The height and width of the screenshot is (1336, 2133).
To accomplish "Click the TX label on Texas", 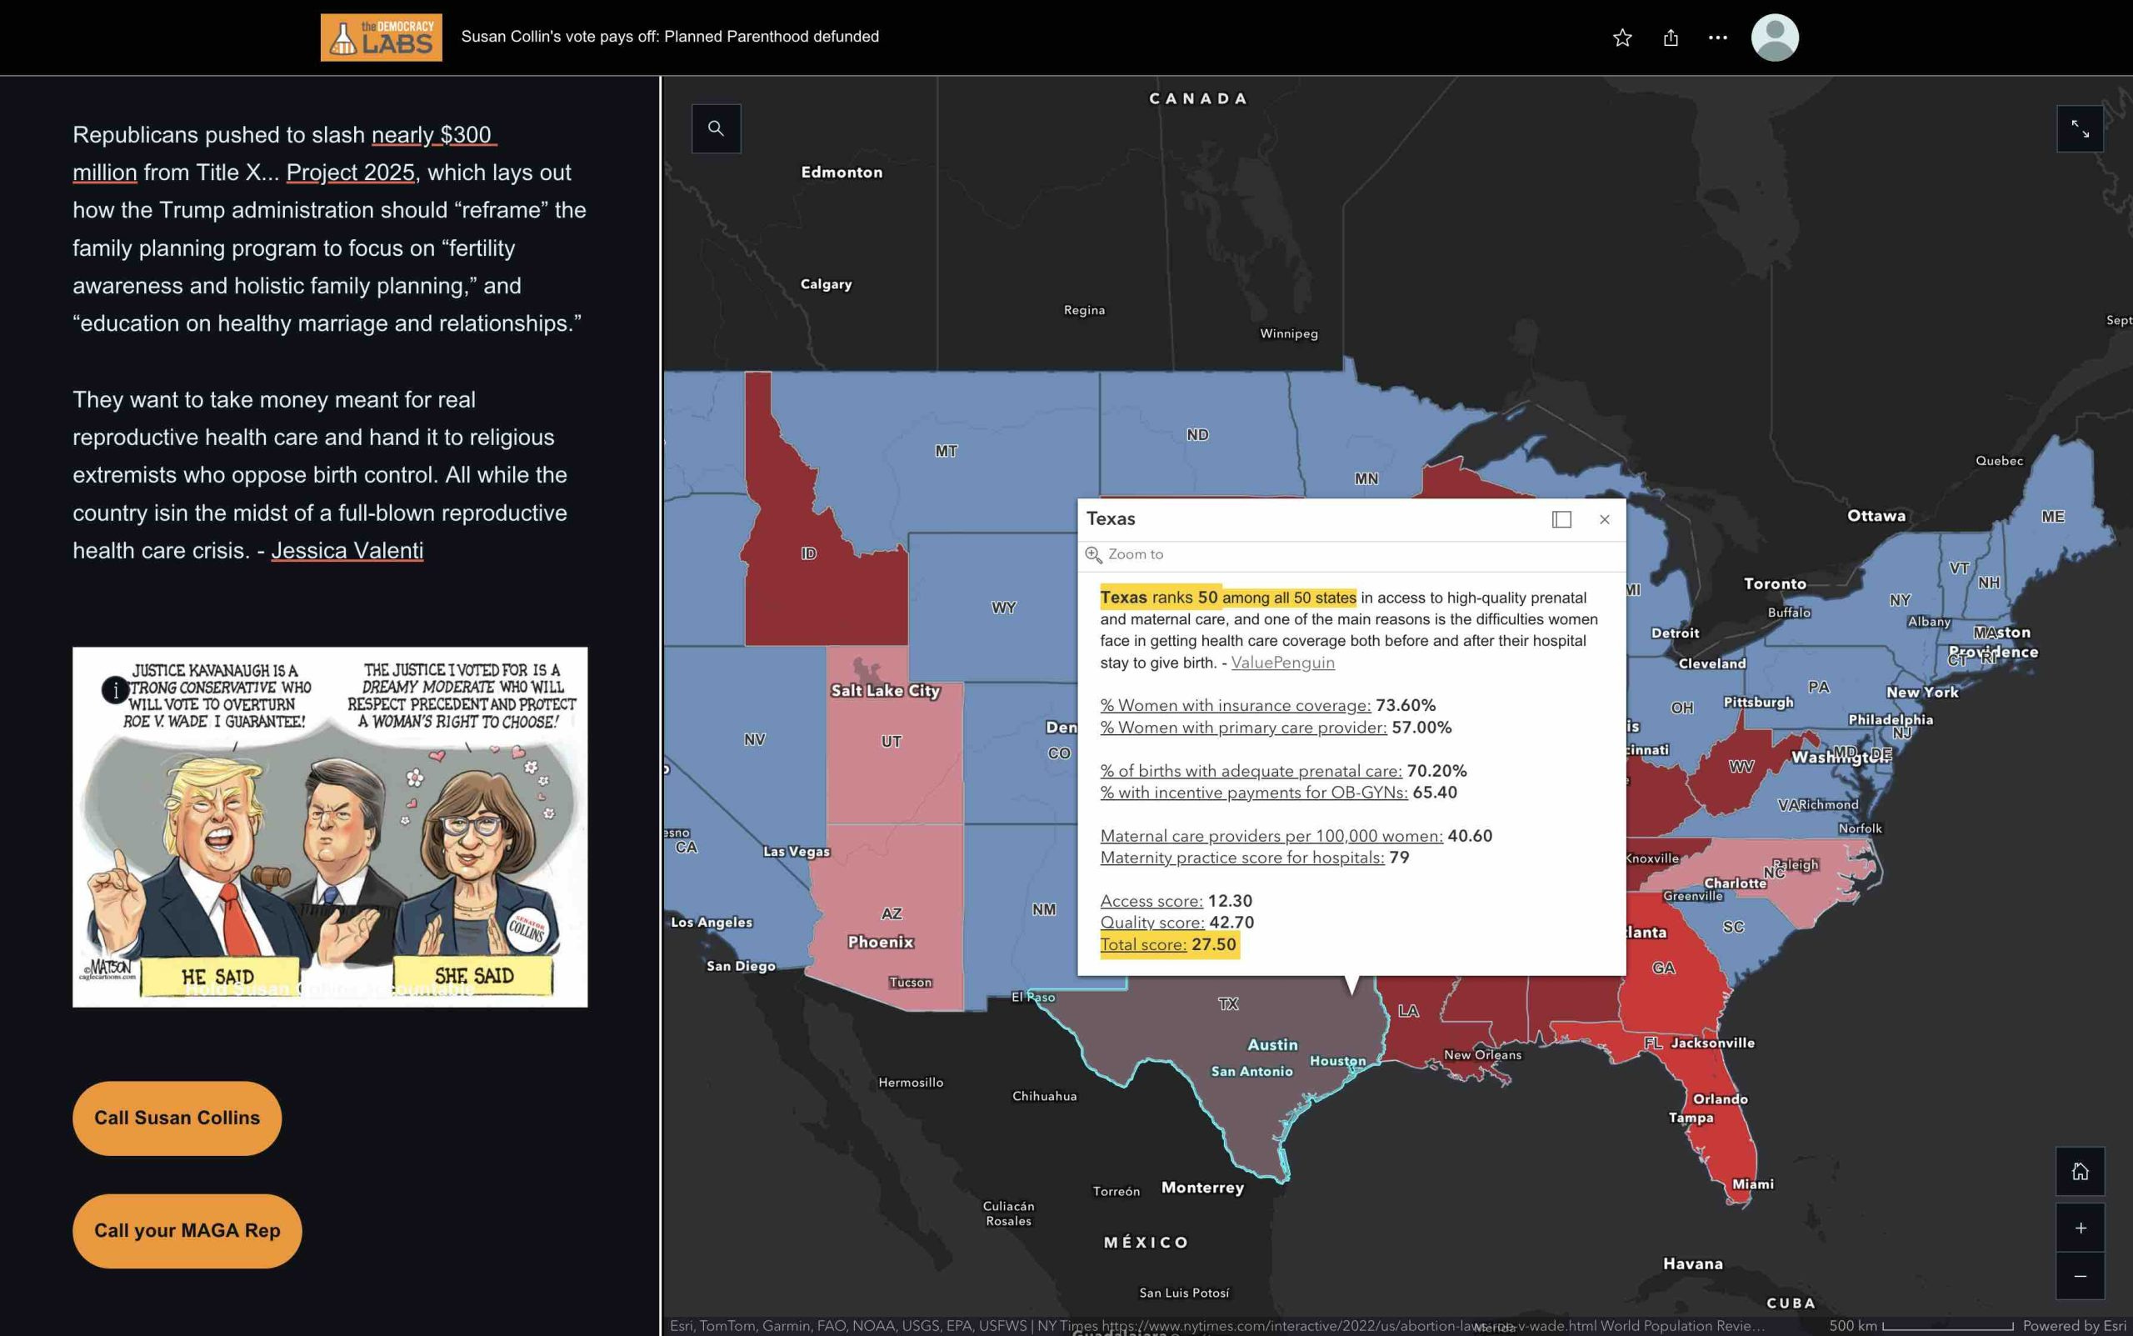I will pos(1227,1003).
